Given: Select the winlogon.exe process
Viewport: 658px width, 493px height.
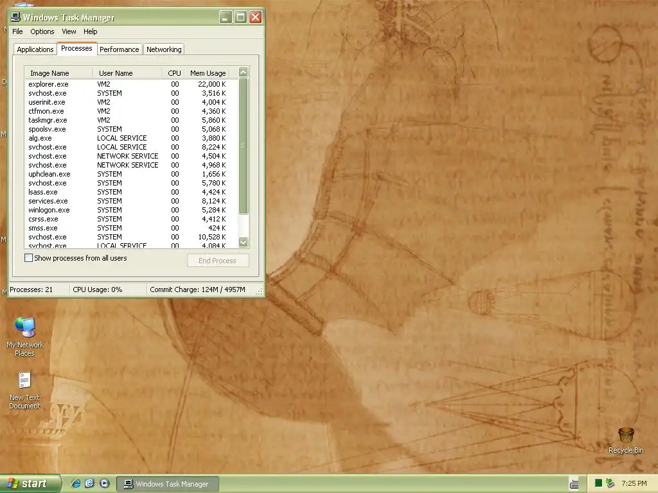Looking at the screenshot, I should (x=131, y=210).
